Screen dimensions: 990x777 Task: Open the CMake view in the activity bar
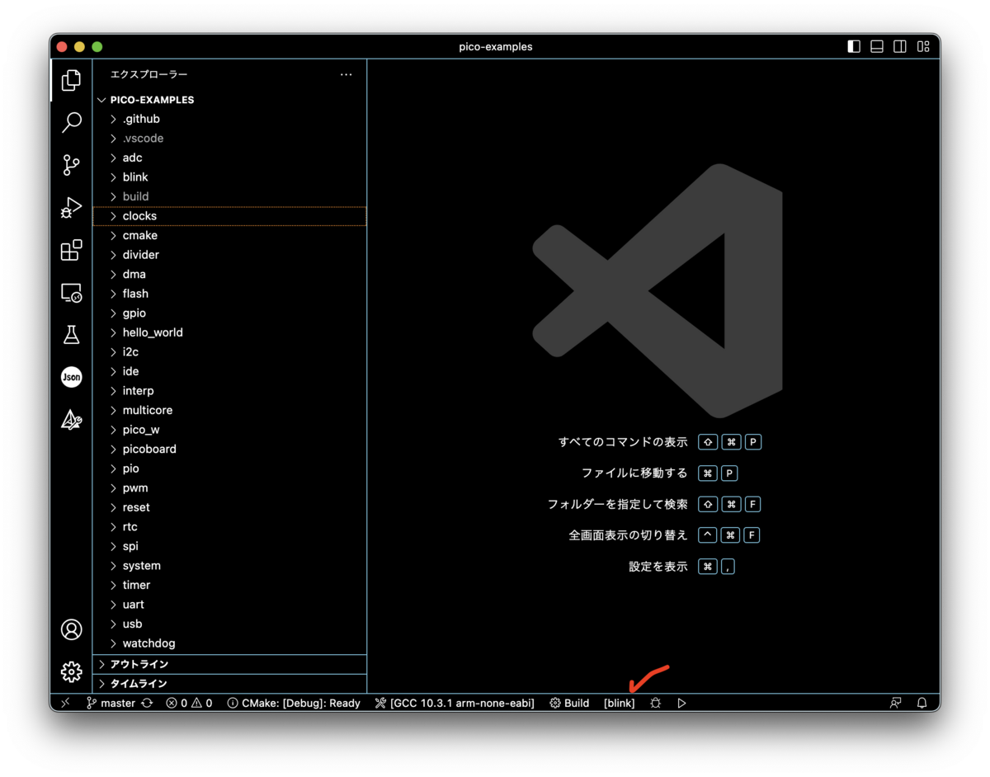click(72, 420)
